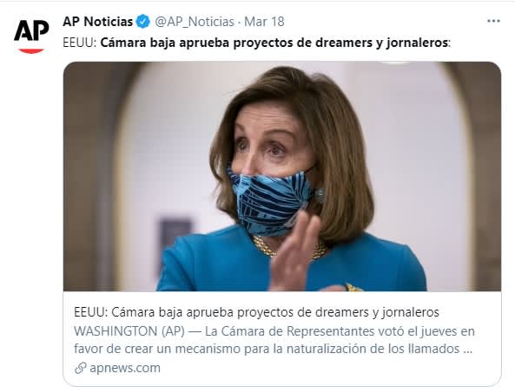Screen dimensions: 515x387
Task: Click the blue patterned face mask in photo
Action: (x=271, y=202)
